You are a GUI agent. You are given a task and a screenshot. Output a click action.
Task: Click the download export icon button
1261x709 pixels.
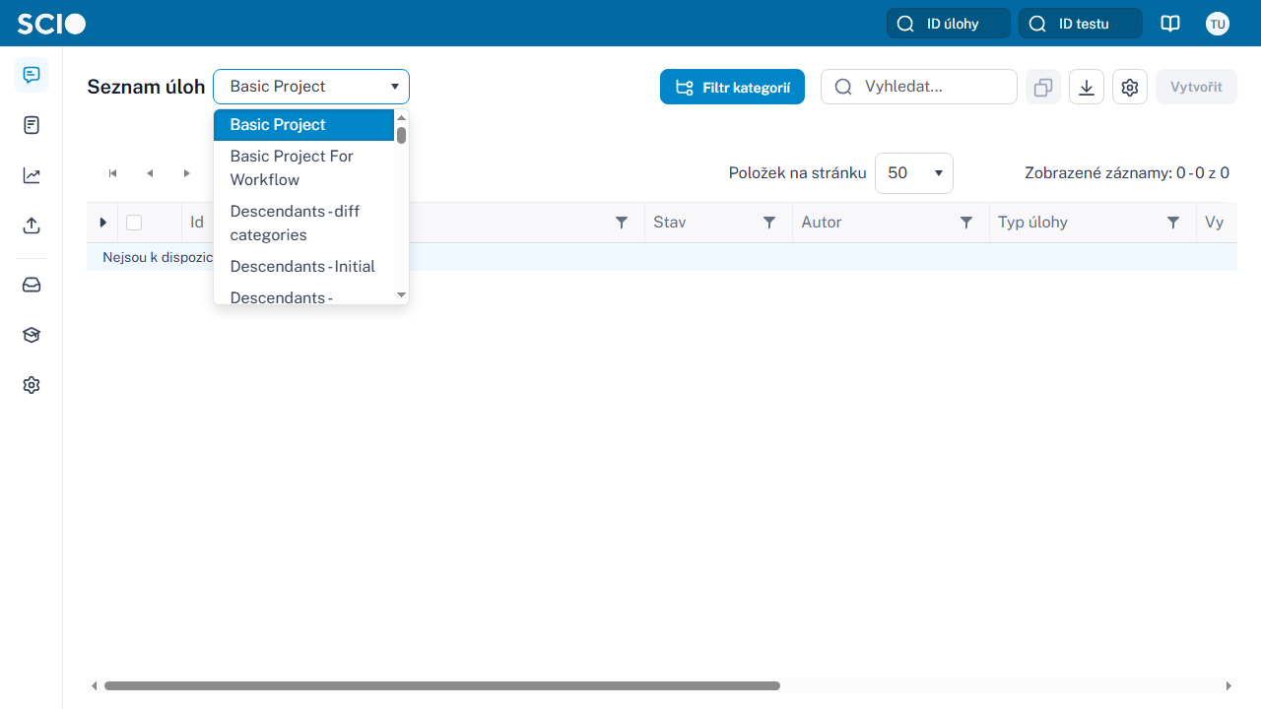coord(1087,87)
